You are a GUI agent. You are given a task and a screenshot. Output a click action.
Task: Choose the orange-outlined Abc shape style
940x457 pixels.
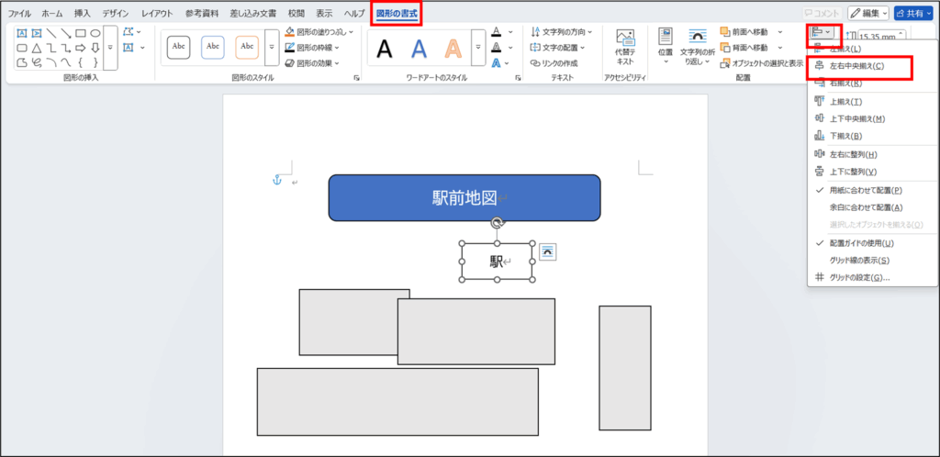pyautogui.click(x=247, y=46)
